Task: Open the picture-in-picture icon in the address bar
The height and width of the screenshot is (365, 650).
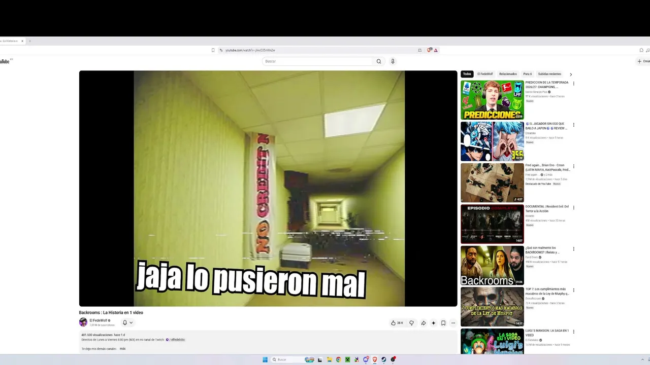Action: [420, 50]
